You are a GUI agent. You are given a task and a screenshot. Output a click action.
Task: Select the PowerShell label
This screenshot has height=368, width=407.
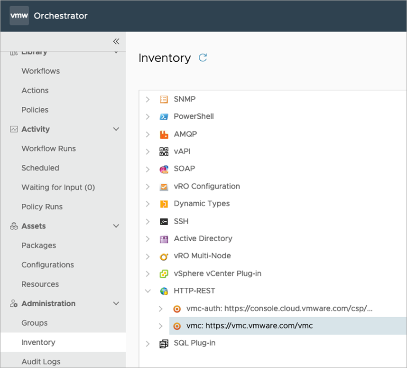tap(194, 116)
